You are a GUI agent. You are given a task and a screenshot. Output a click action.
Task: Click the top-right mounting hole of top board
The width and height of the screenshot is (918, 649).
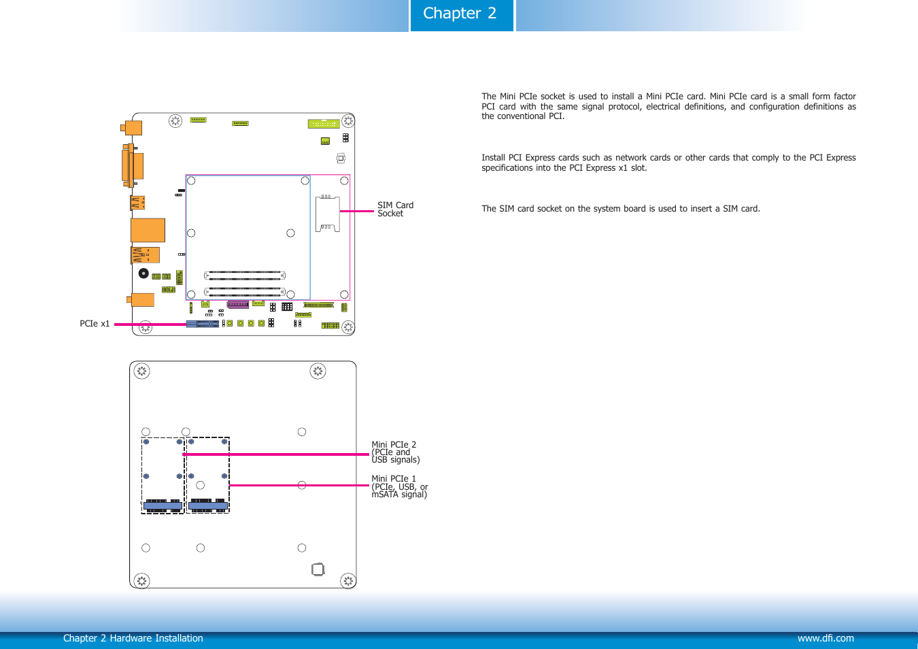(x=348, y=121)
